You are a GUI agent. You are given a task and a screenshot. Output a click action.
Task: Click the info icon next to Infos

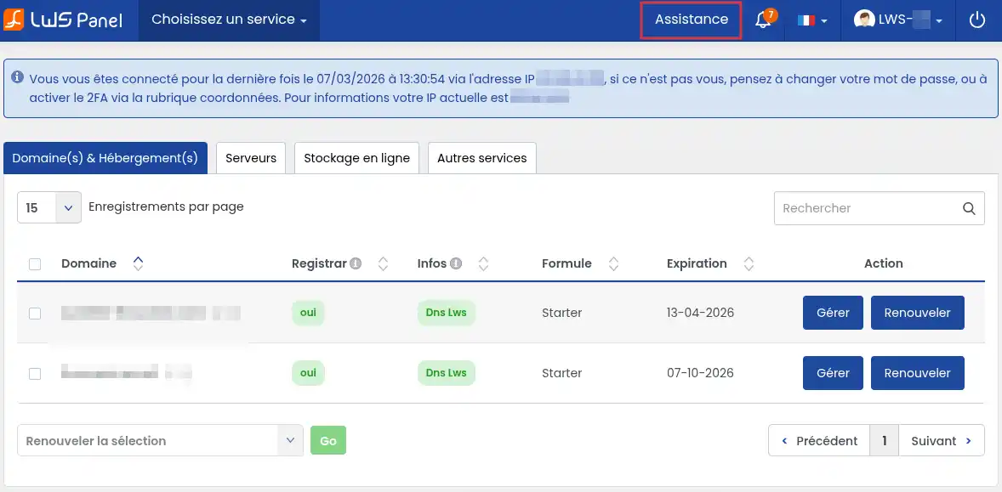(x=458, y=263)
